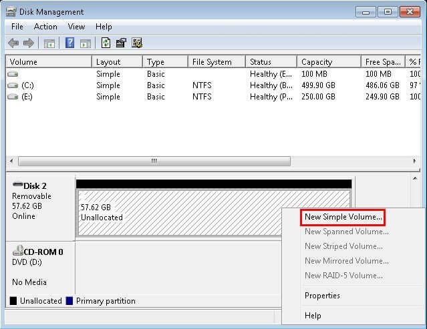
Task: Select the drive icon for volume (C:)
Action: [x=13, y=85]
